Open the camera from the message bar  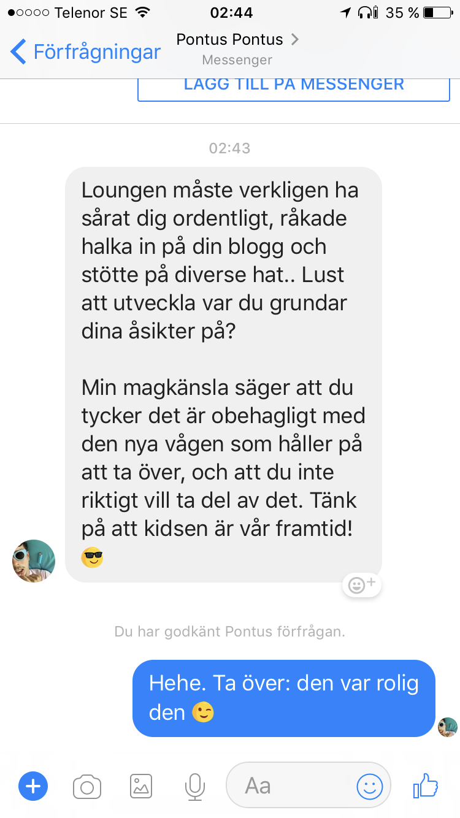86,786
